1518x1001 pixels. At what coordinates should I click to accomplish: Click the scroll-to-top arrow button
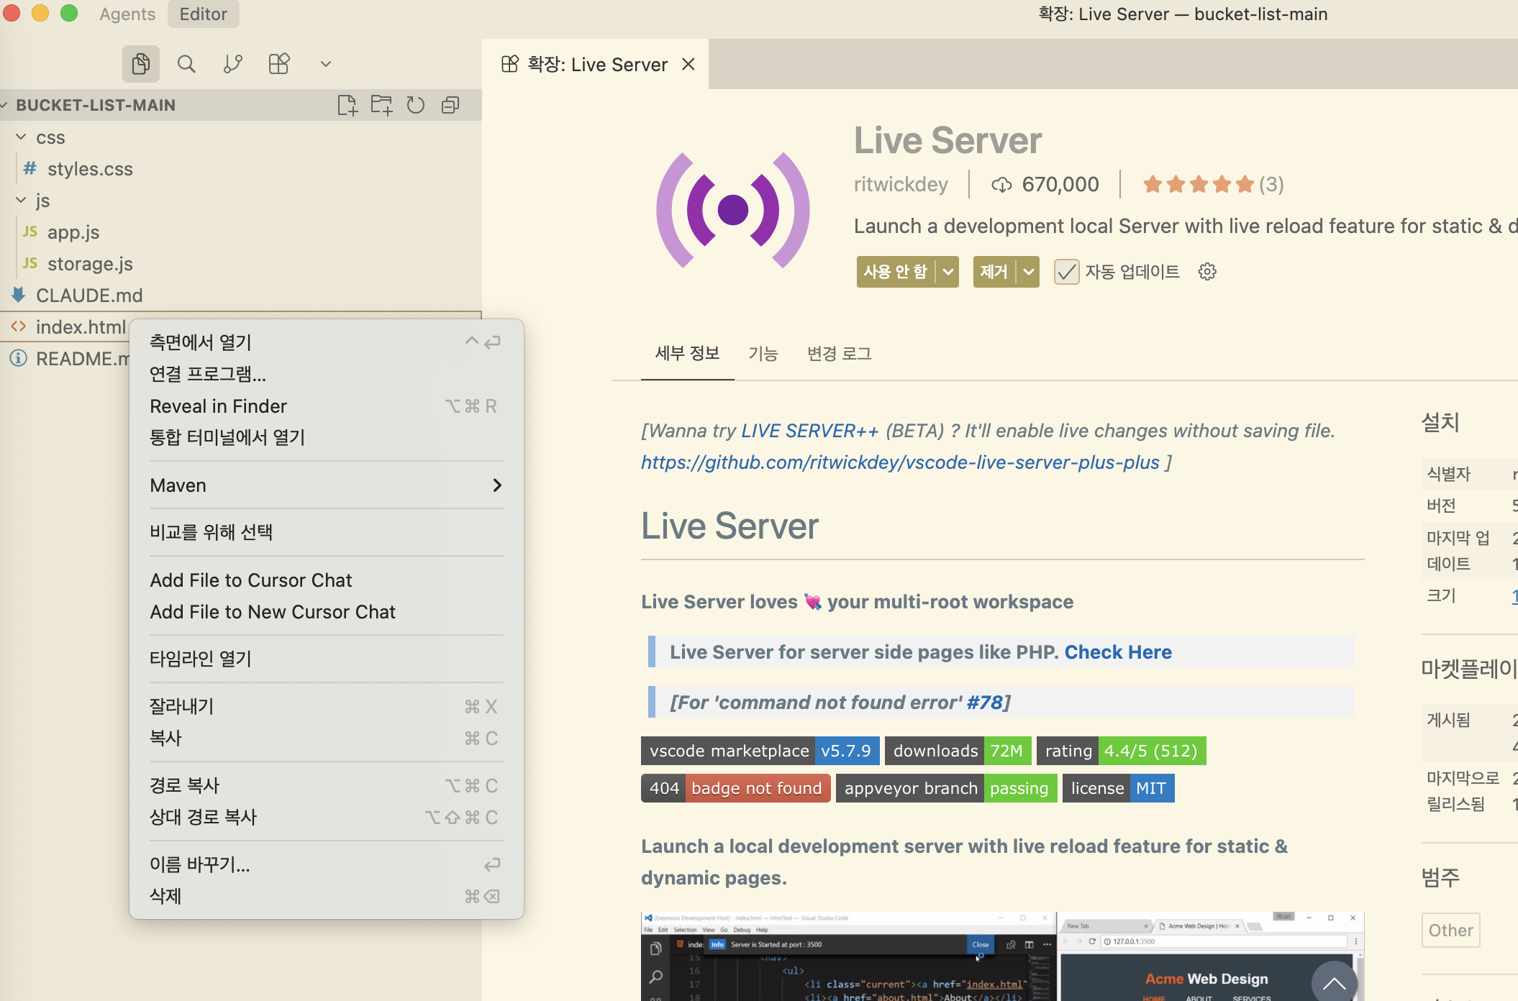pyautogui.click(x=1334, y=983)
